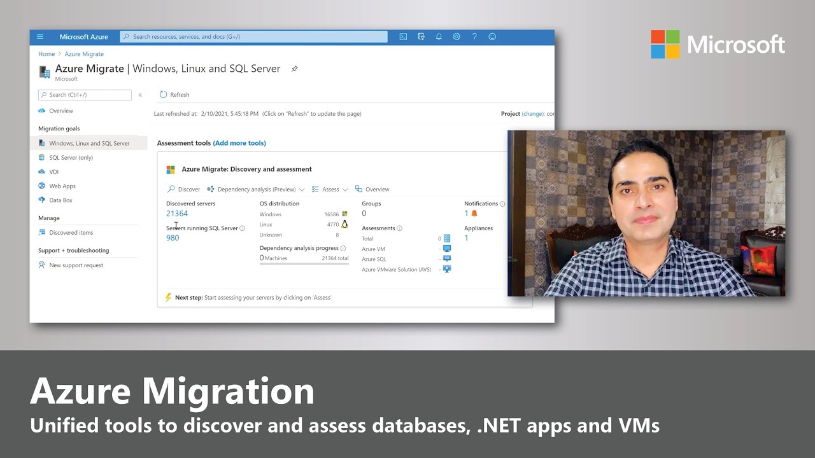Open the 21364 discovered servers count
The image size is (815, 458).
point(177,214)
